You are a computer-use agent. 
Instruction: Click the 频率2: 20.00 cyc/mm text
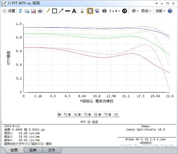point(22,137)
